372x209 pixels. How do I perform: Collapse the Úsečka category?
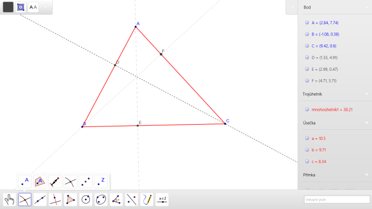[x=366, y=123]
